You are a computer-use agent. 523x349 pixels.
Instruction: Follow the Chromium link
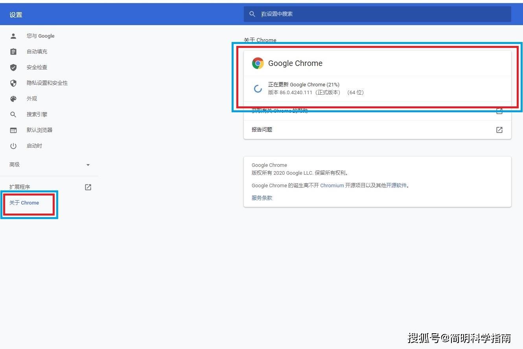332,186
